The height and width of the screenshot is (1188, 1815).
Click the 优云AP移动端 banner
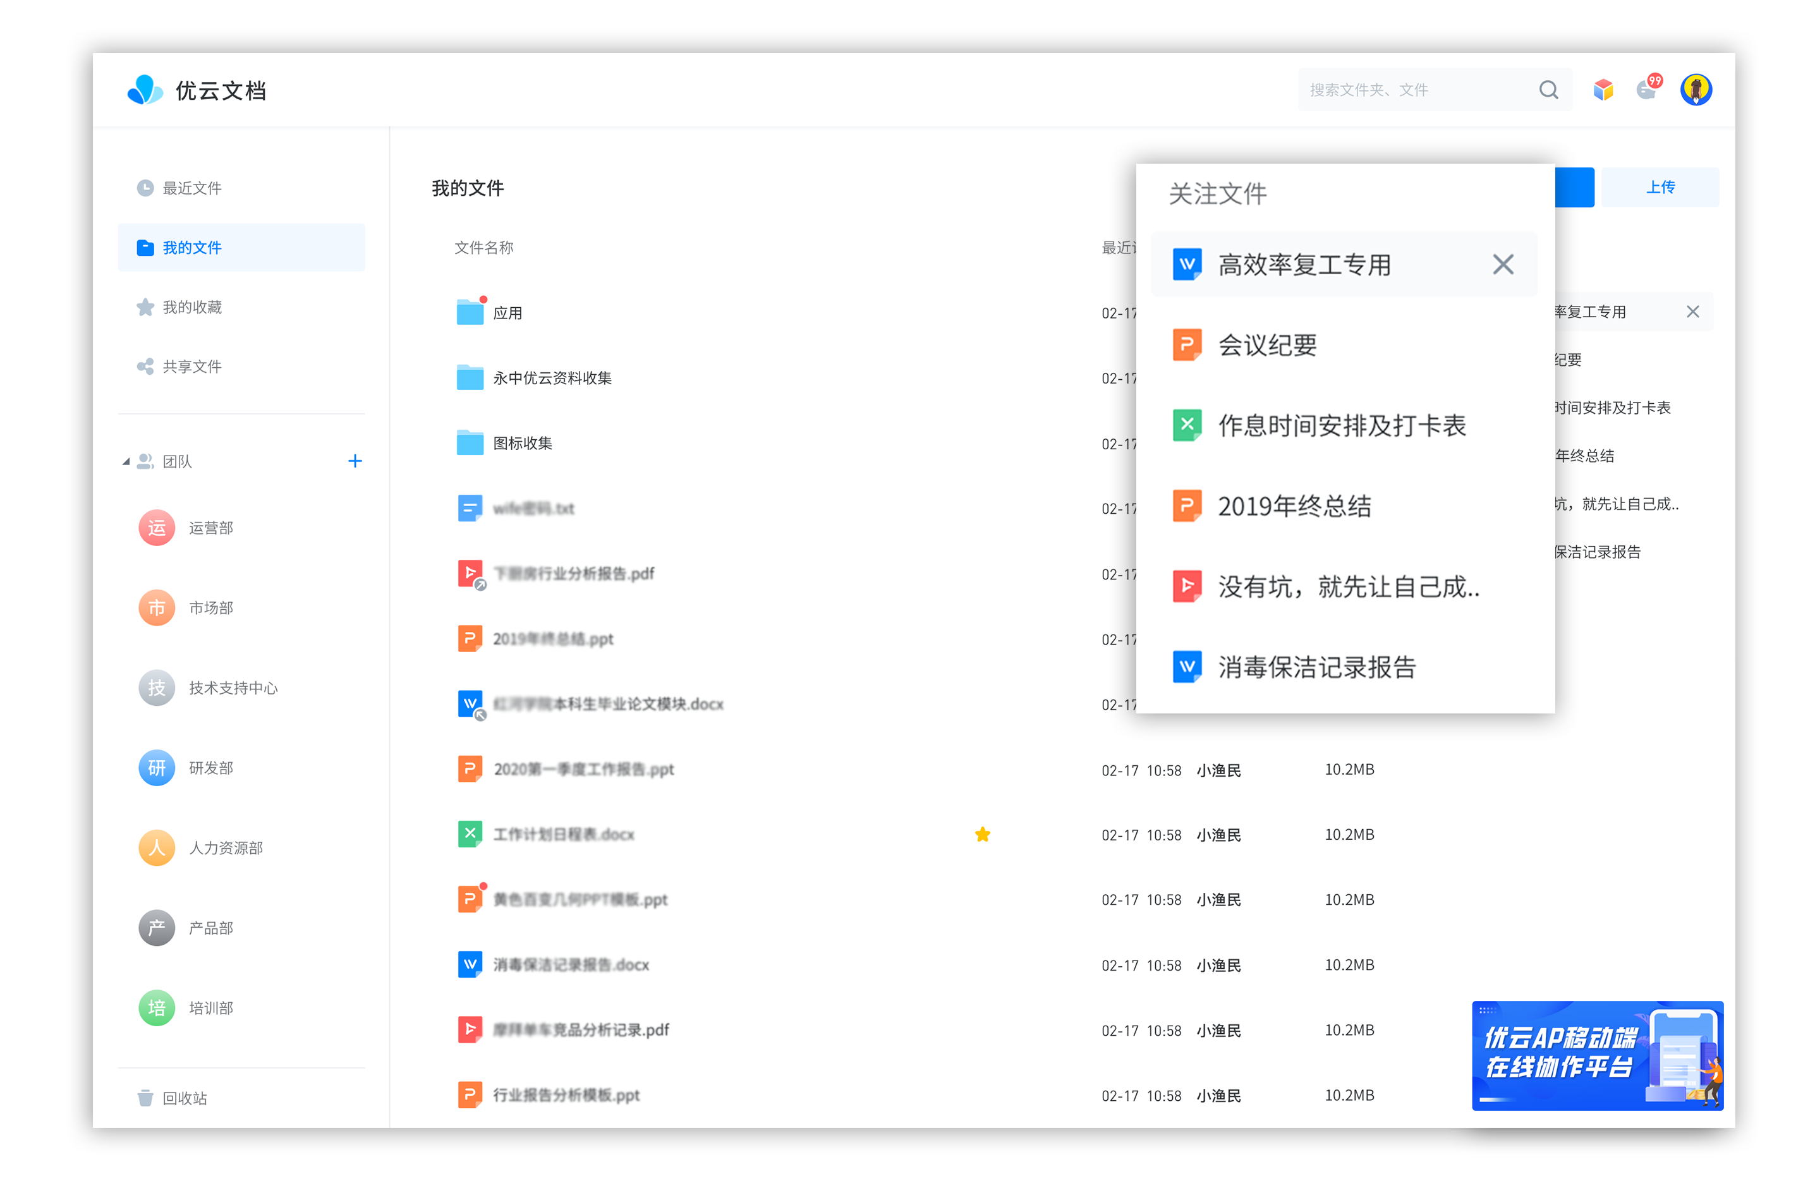coord(1597,1056)
